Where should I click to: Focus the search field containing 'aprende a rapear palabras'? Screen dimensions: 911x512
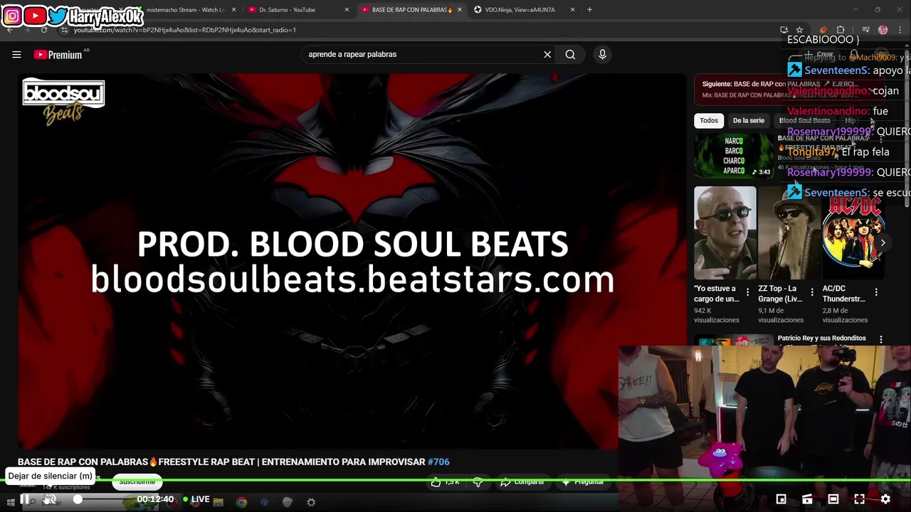point(420,54)
